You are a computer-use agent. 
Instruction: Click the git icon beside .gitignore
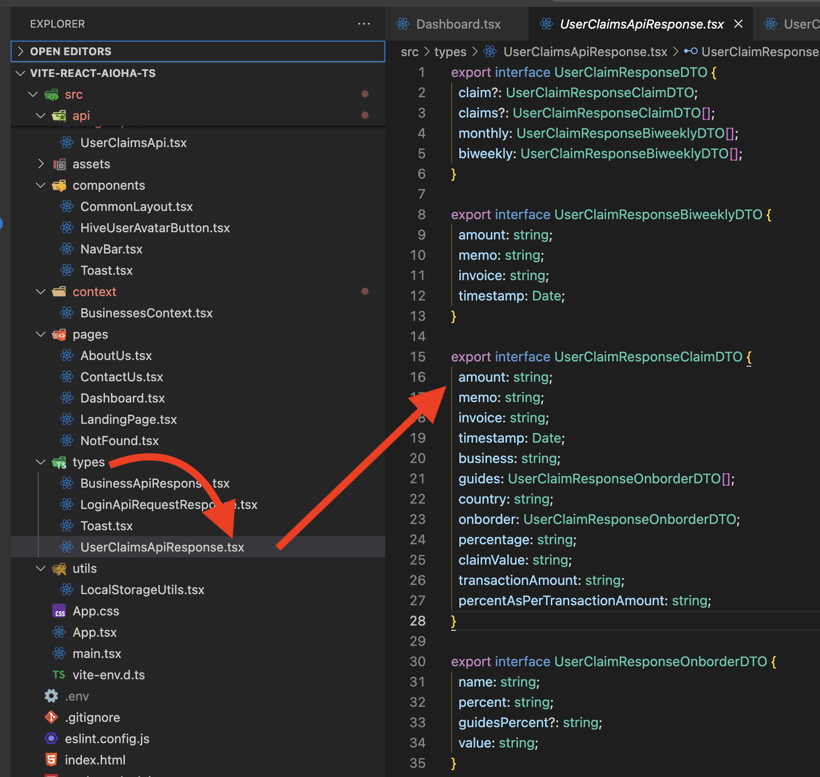click(x=51, y=717)
